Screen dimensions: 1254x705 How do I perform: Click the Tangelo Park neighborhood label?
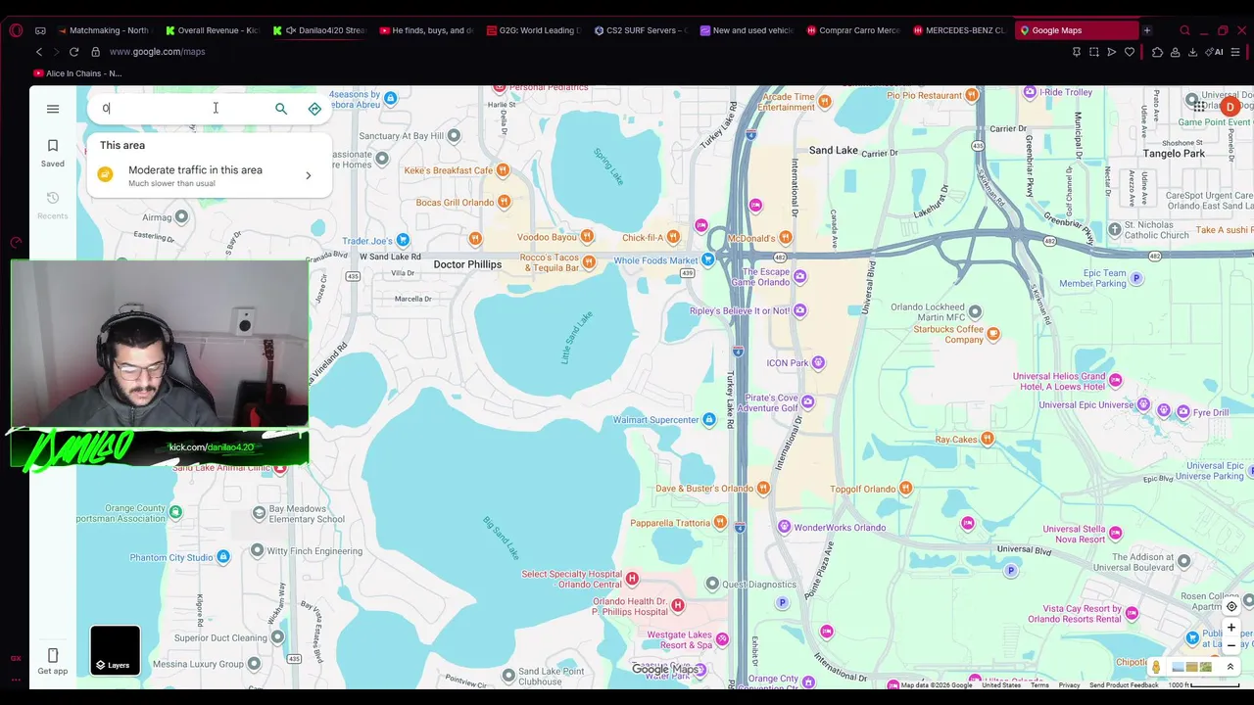[1174, 154]
